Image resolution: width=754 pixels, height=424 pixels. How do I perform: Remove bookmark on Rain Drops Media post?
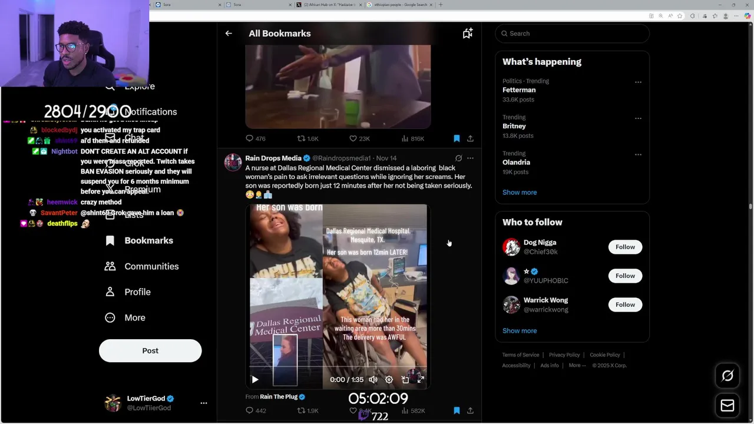click(457, 410)
